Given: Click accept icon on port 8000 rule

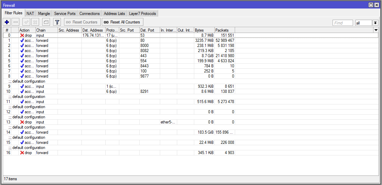Looking at the screenshot, I should coord(22,46).
